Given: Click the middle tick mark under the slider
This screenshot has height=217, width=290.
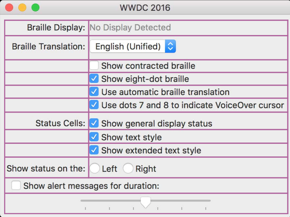Looking at the screenshot, I should tap(145, 208).
